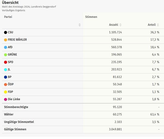Sort by Anteil column arrows

[158, 25]
